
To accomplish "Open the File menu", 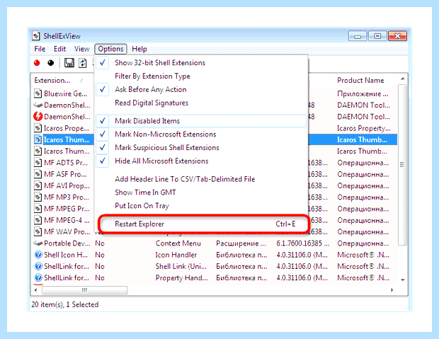I will point(40,49).
